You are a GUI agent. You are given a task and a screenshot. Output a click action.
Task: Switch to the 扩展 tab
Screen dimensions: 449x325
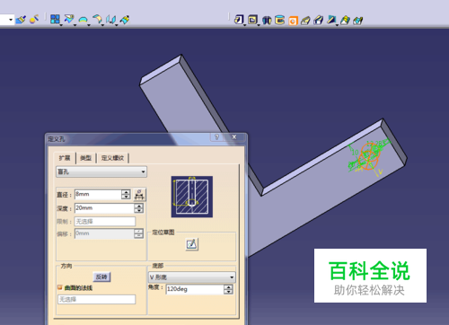pos(65,158)
